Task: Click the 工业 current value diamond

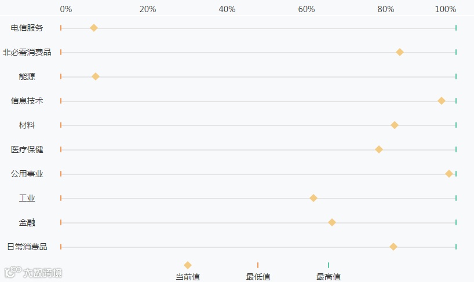Action: pyautogui.click(x=313, y=198)
